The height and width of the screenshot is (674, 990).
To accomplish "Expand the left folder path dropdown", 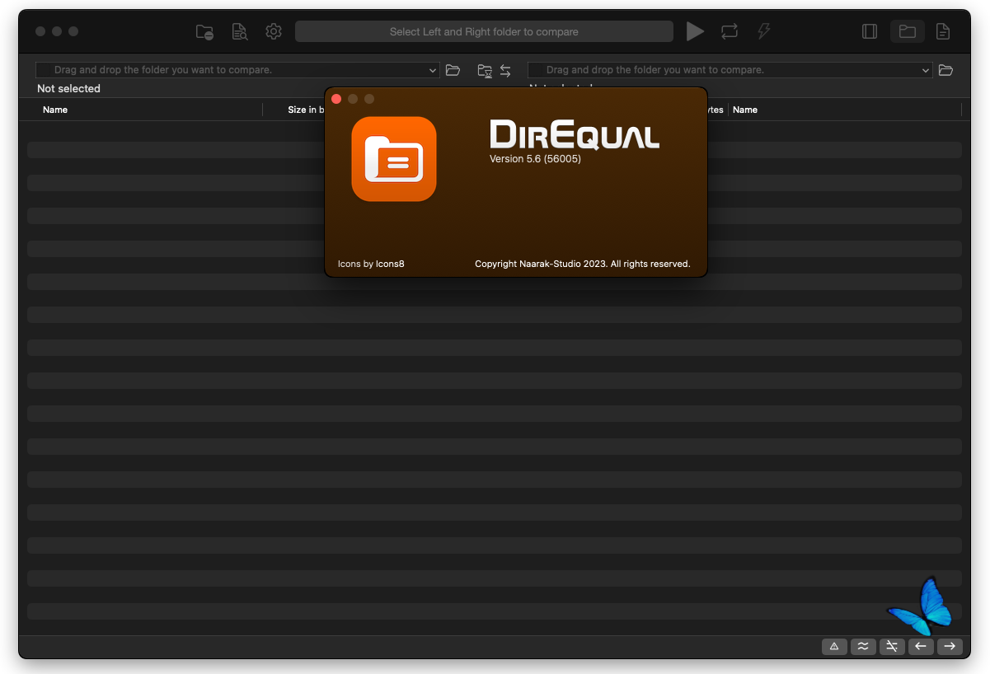I will (x=433, y=71).
